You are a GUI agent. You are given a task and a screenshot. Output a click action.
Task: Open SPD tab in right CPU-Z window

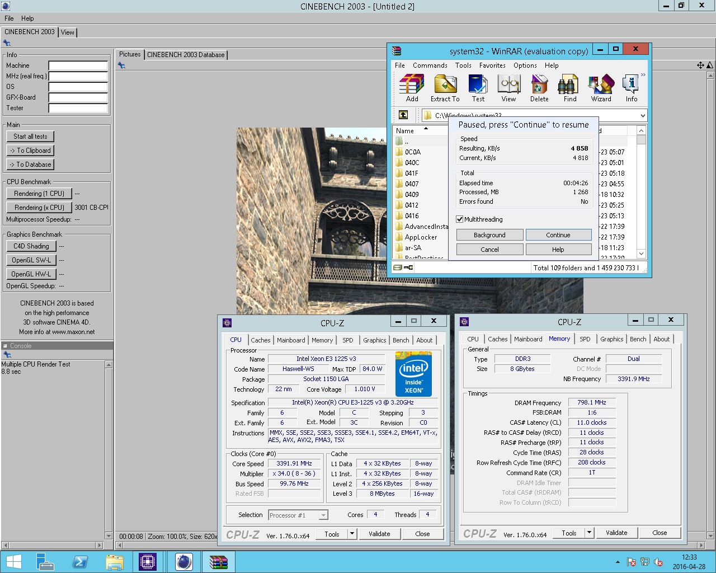[x=585, y=339]
